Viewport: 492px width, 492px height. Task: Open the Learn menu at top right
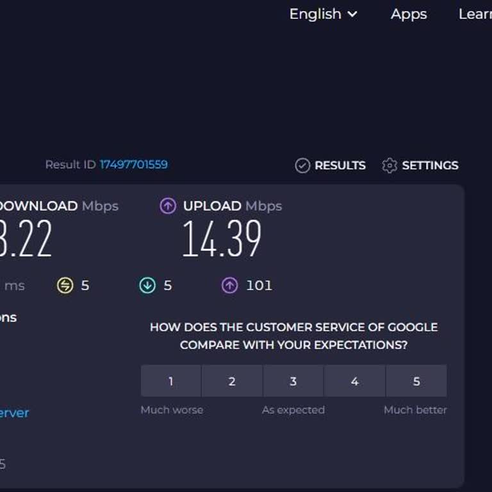(475, 14)
